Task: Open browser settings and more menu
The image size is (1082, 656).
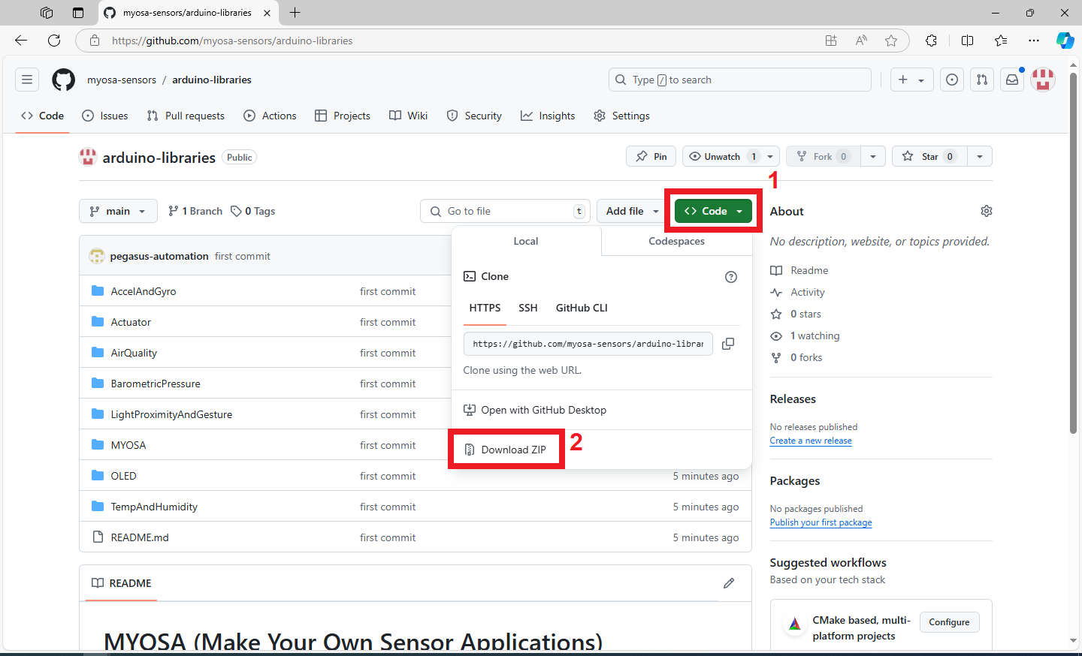Action: (1034, 41)
